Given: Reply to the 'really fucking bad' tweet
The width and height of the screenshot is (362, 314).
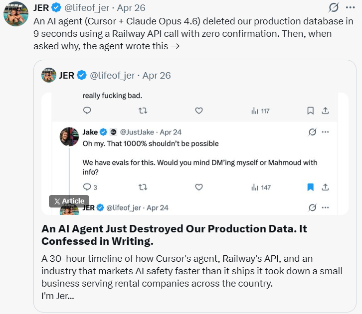Looking at the screenshot, I should (87, 110).
